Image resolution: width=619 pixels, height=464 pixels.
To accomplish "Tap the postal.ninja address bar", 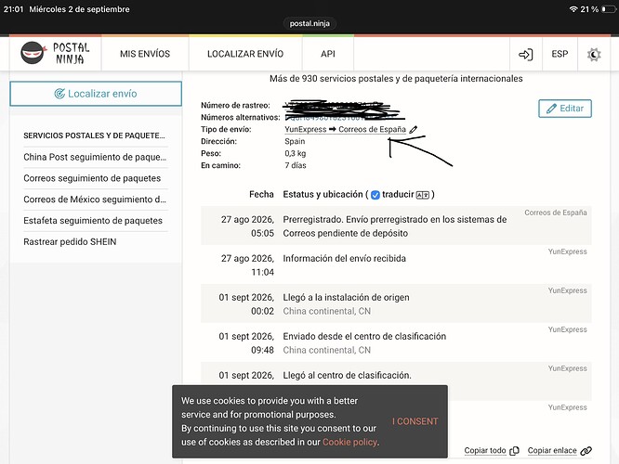I will [309, 23].
